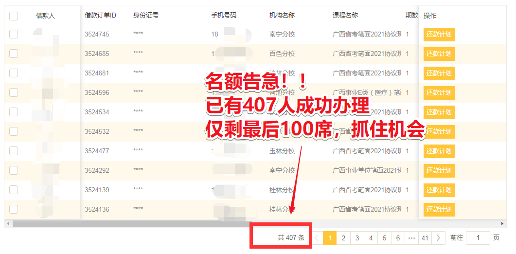
Task: Open 还款计划 for order 3524745
Action: pyautogui.click(x=439, y=35)
